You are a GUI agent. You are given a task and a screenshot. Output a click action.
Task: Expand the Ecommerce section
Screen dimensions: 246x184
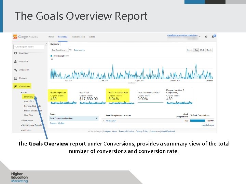pyautogui.click(x=27, y=121)
